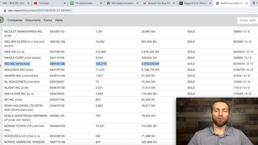Open the Alerts menu

coord(59,20)
